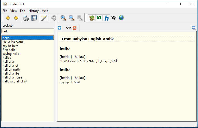Reset zoom with the plain magnifier
Screen dimensions: 198x128
pyautogui.click(x=80, y=18)
